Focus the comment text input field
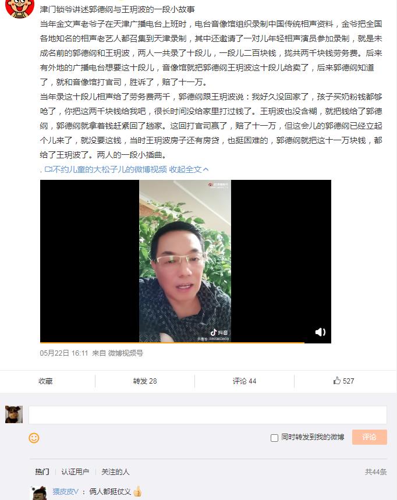Image resolution: width=397 pixels, height=500 pixels. point(208,415)
